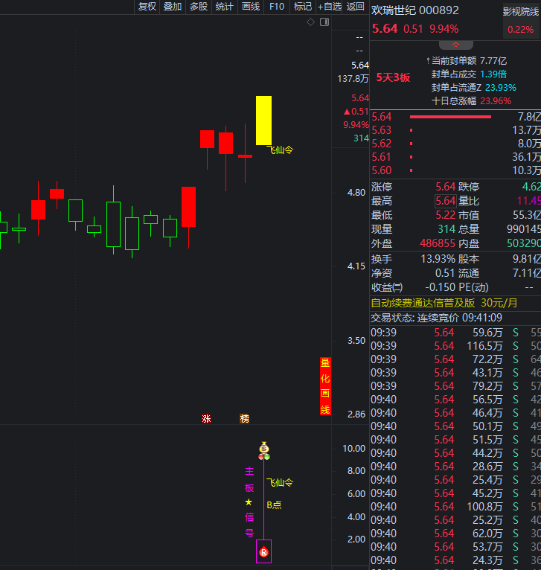Toggle the side panel layout icon
This screenshot has height=570, width=541.
(324, 22)
